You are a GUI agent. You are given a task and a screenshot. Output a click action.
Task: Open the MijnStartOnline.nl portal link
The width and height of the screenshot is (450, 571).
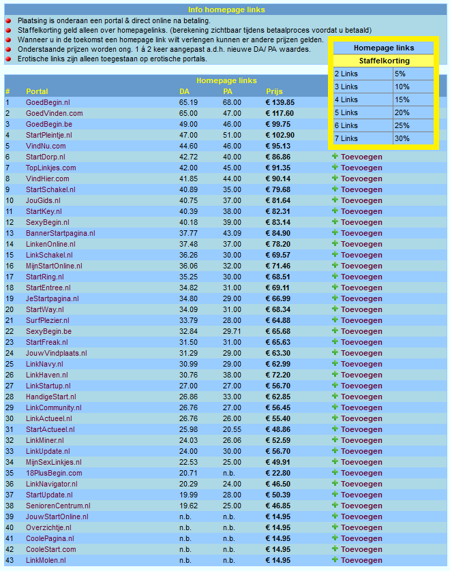click(x=54, y=266)
